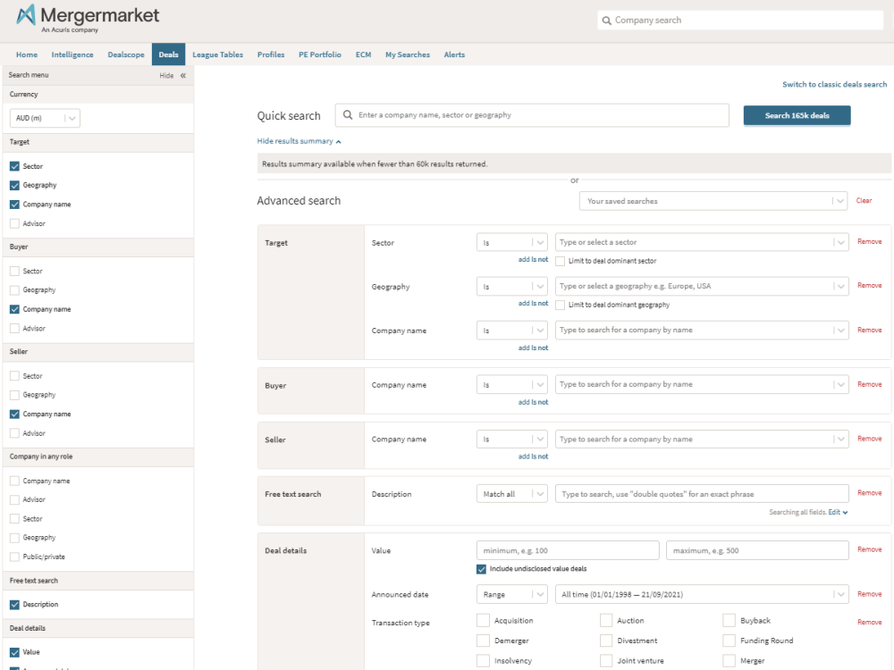Click Search 165k deals button
This screenshot has height=670, width=894.
(x=797, y=115)
